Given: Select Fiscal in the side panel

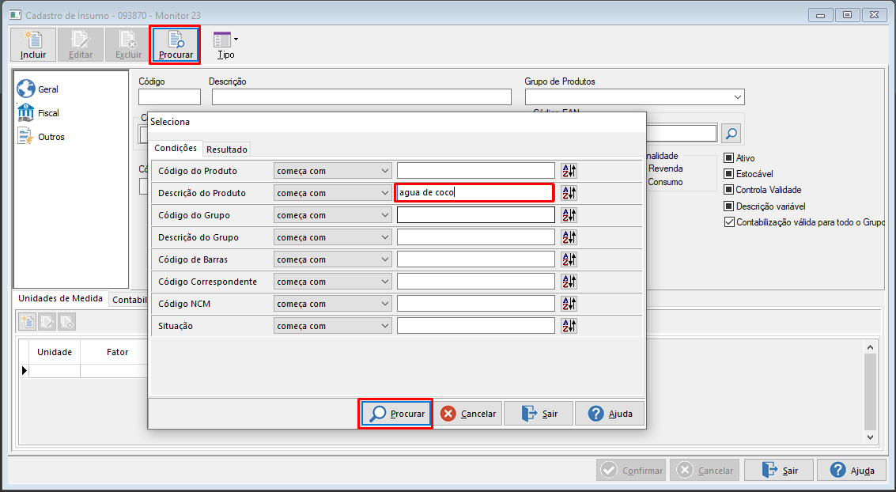Looking at the screenshot, I should (x=38, y=113).
